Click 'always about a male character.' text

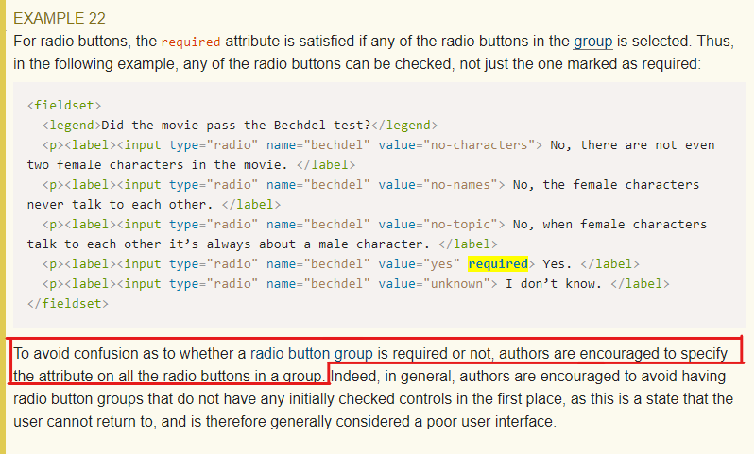[317, 244]
